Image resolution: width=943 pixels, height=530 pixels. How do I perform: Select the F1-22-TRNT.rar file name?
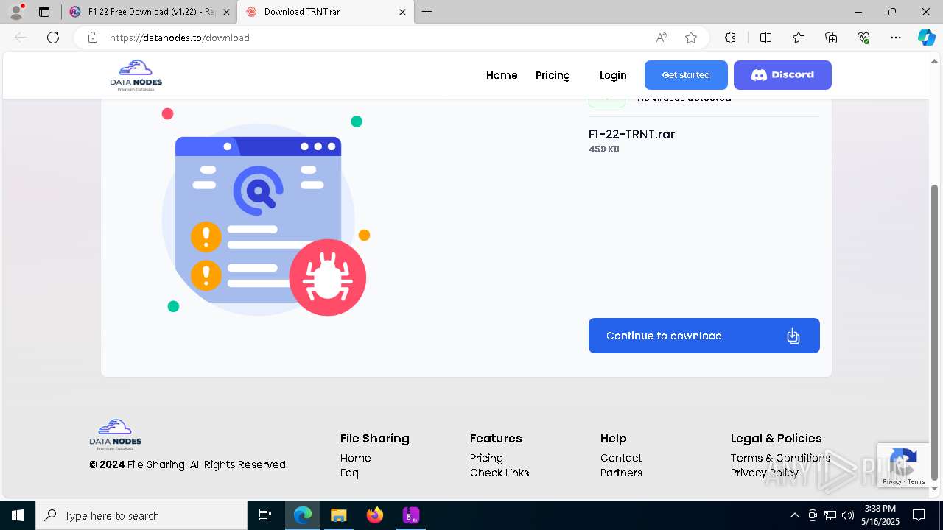click(631, 134)
